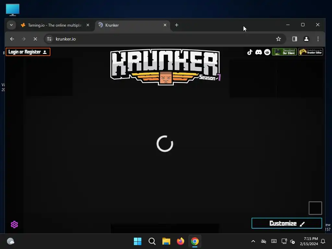Click Download Our Client banner
The height and width of the screenshot is (249, 332).
point(284,52)
